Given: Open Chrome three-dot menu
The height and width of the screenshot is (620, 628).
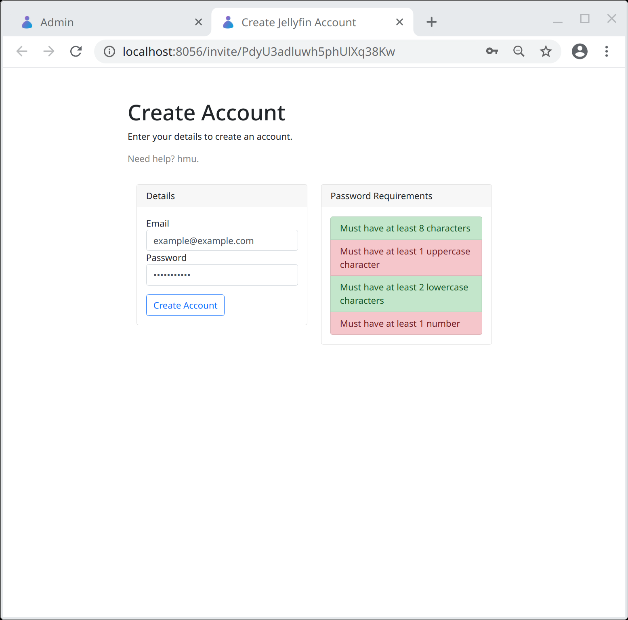Looking at the screenshot, I should 606,51.
